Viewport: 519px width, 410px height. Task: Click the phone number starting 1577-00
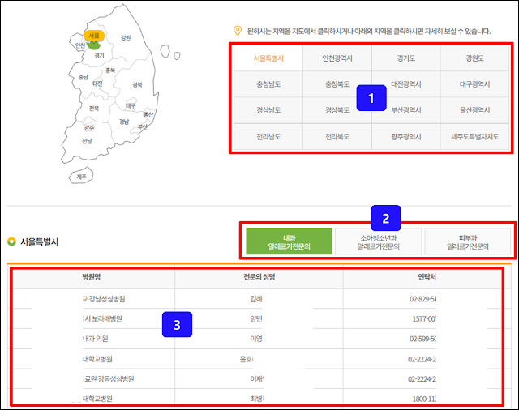424,318
